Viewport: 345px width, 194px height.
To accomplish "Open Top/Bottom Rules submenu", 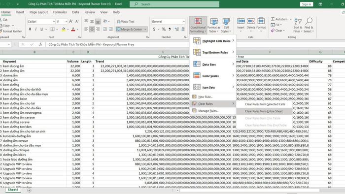I will point(213,52).
